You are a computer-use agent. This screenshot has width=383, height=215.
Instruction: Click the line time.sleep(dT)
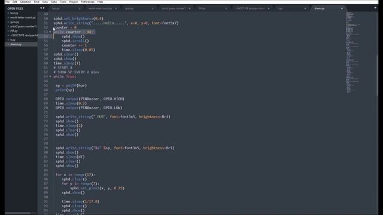point(70,157)
